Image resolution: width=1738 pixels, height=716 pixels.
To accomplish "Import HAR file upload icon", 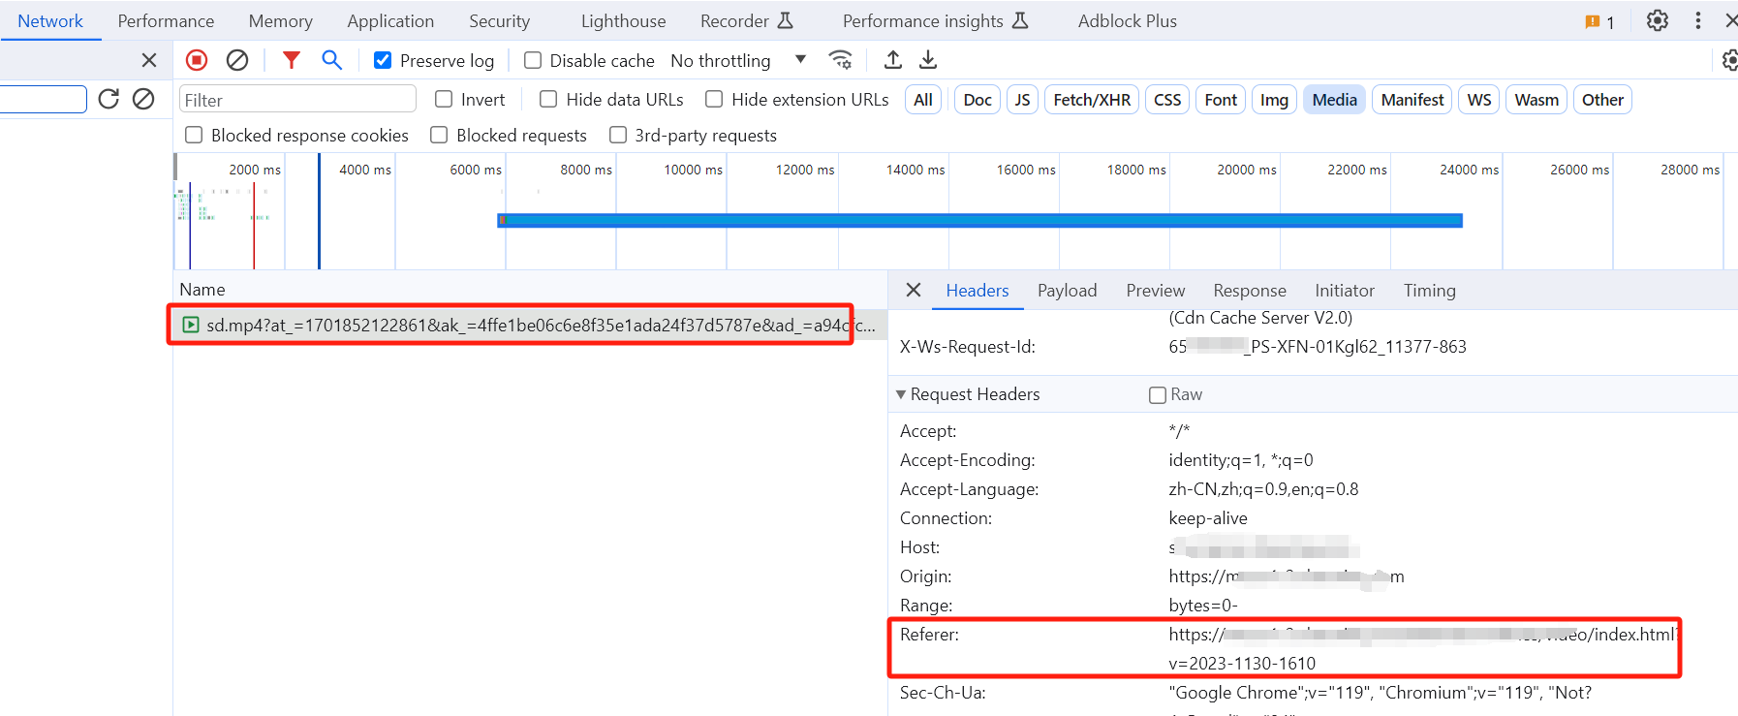I will (x=893, y=60).
